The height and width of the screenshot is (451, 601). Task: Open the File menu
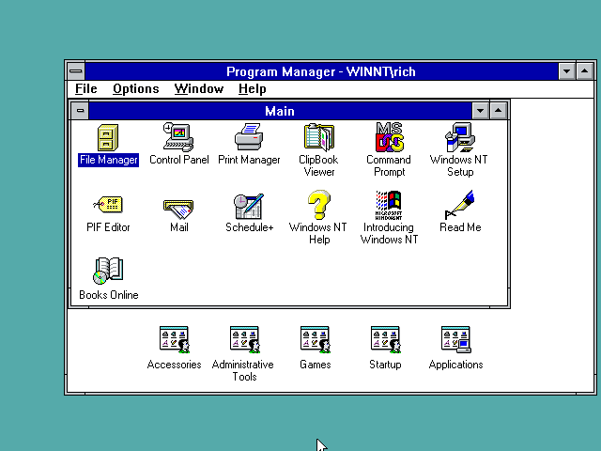86,89
